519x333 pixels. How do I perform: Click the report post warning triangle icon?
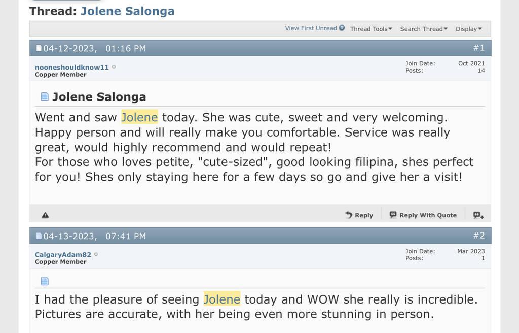point(45,215)
